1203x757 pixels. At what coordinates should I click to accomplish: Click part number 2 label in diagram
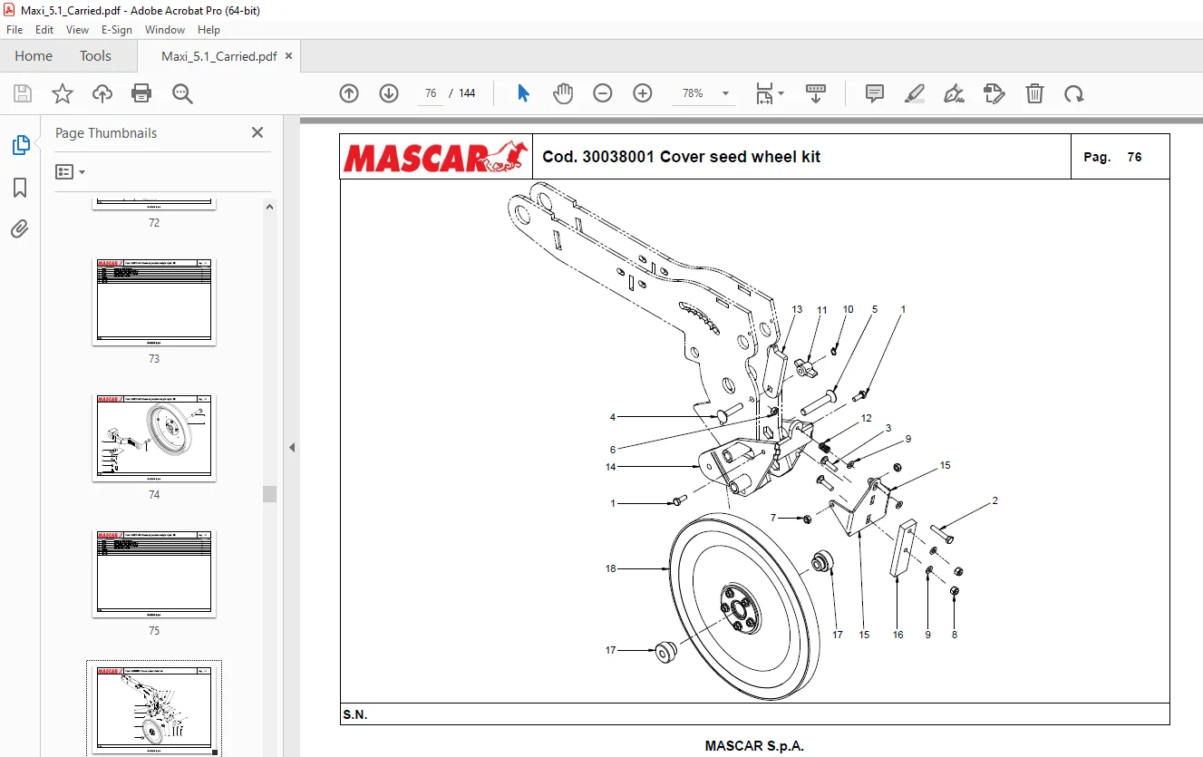click(x=994, y=500)
